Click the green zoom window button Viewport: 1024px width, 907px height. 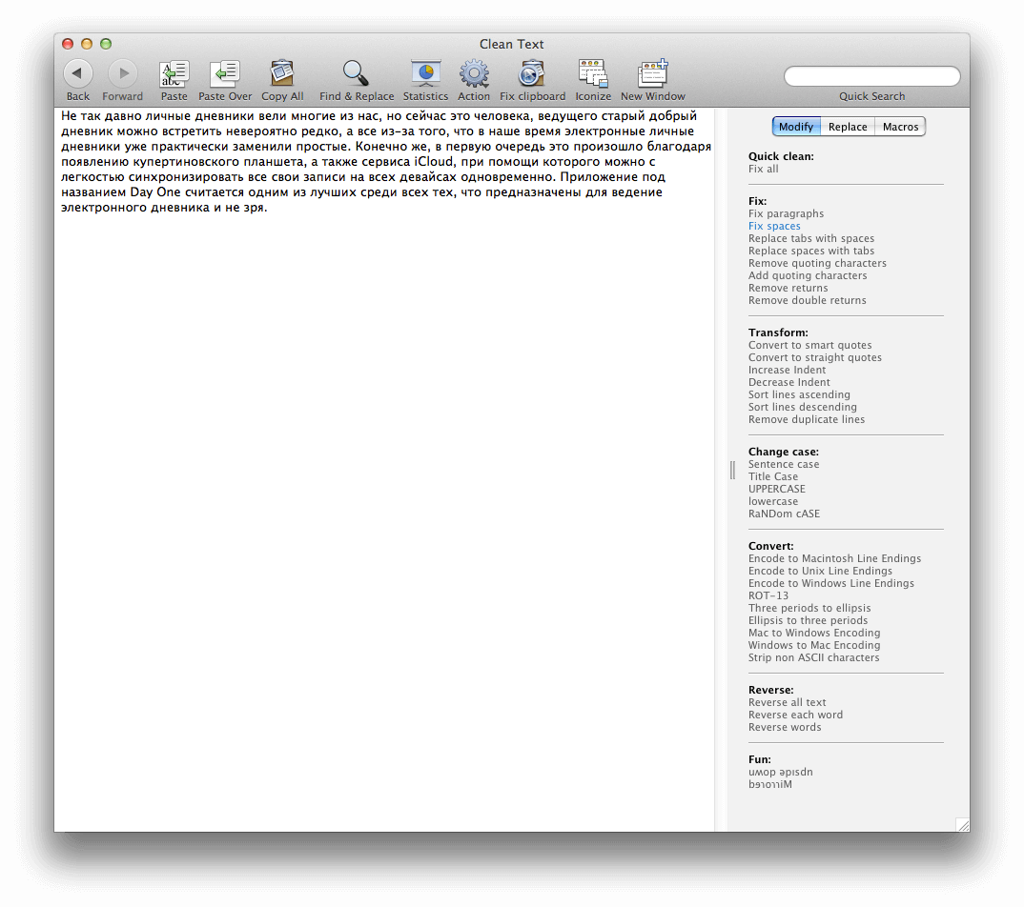click(x=106, y=44)
